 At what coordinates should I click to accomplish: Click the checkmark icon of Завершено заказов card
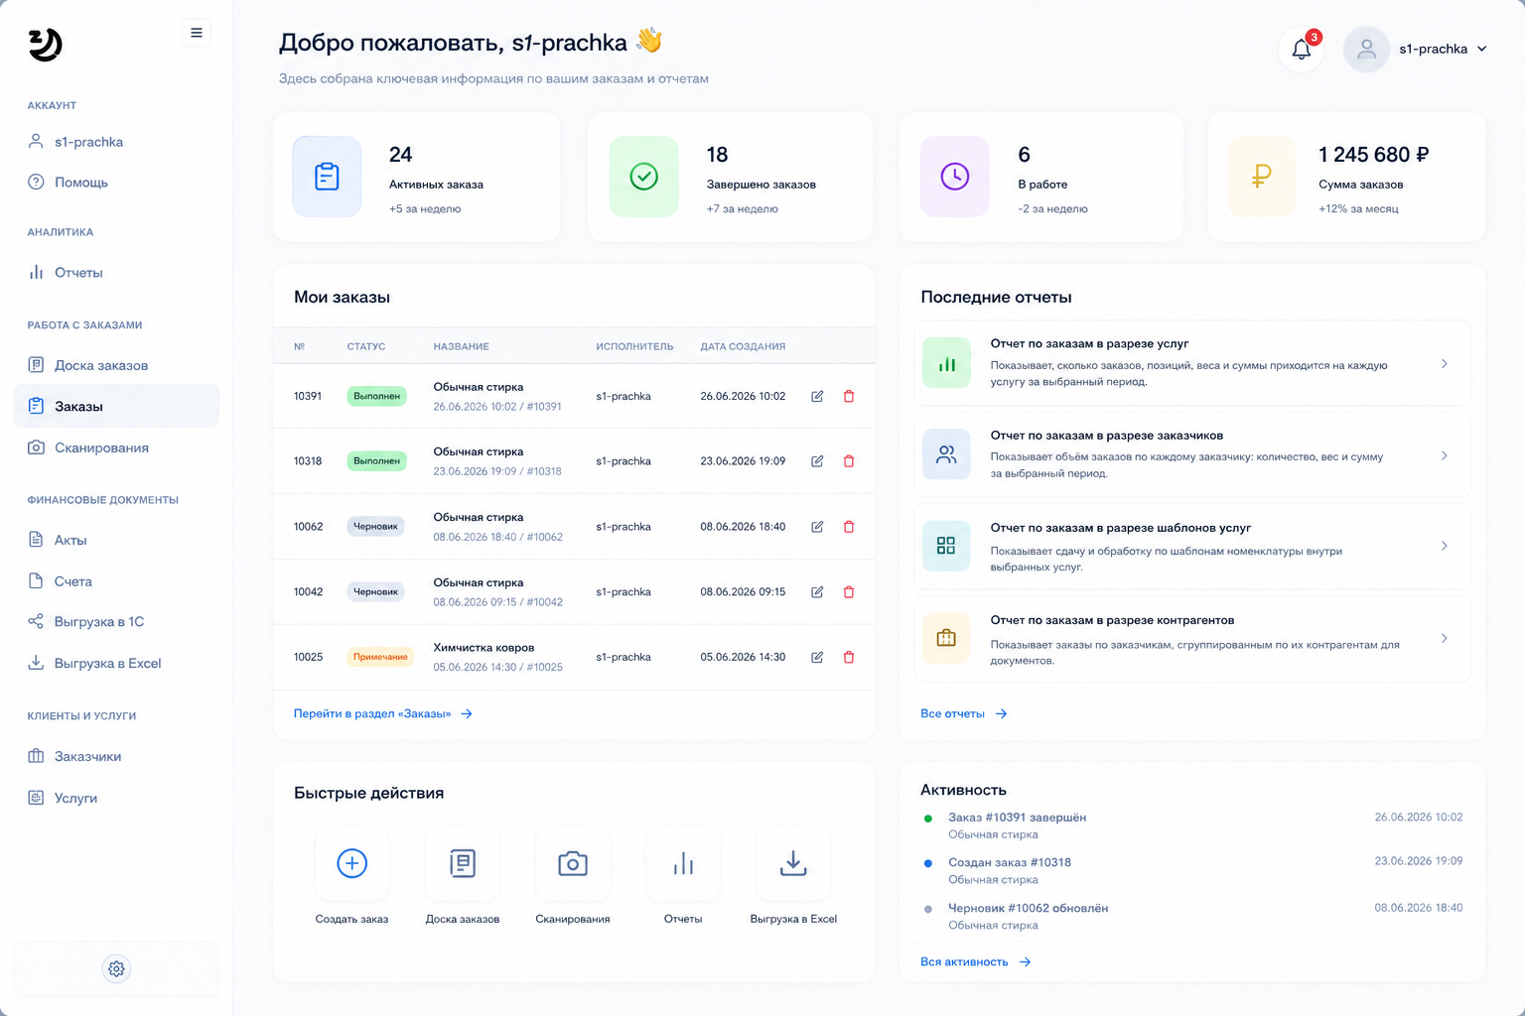643,177
